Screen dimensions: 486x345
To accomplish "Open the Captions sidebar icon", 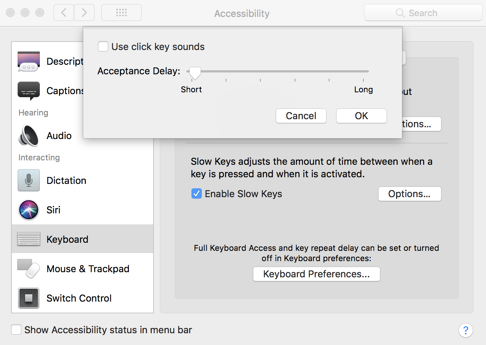I will pos(29,91).
